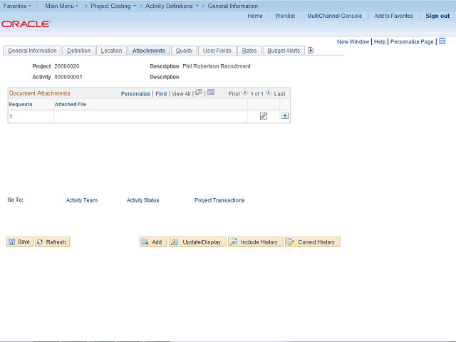This screenshot has height=342, width=456.
Task: Go to Project Transactions
Action: (219, 200)
